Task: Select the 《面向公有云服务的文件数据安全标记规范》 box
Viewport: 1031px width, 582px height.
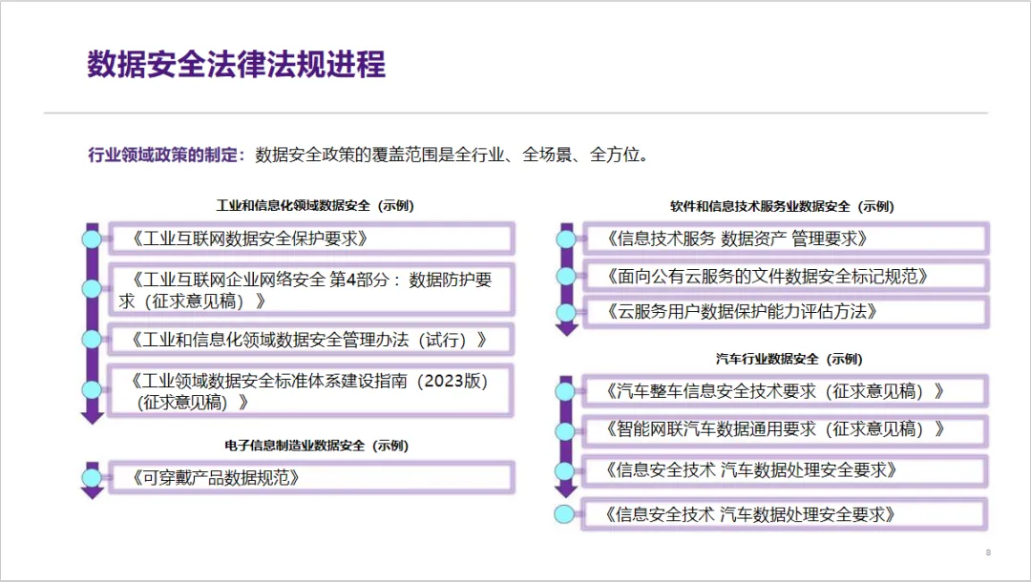Action: pyautogui.click(x=785, y=277)
